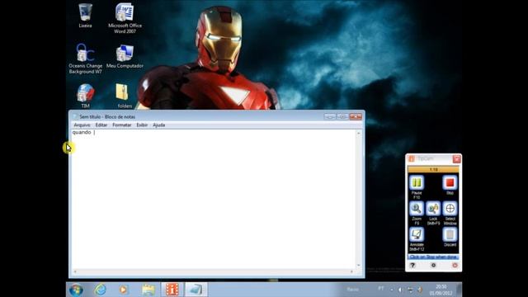Maximize the Bloco de notas window
528x297 pixels.
(x=342, y=116)
